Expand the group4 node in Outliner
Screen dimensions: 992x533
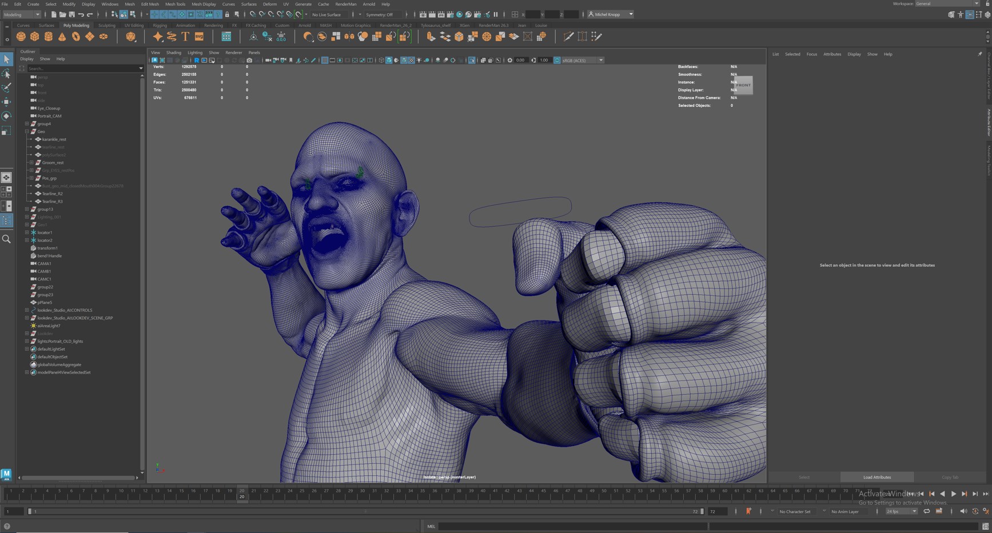pyautogui.click(x=27, y=124)
